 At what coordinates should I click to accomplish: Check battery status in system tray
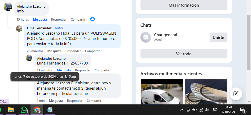click(x=195, y=110)
